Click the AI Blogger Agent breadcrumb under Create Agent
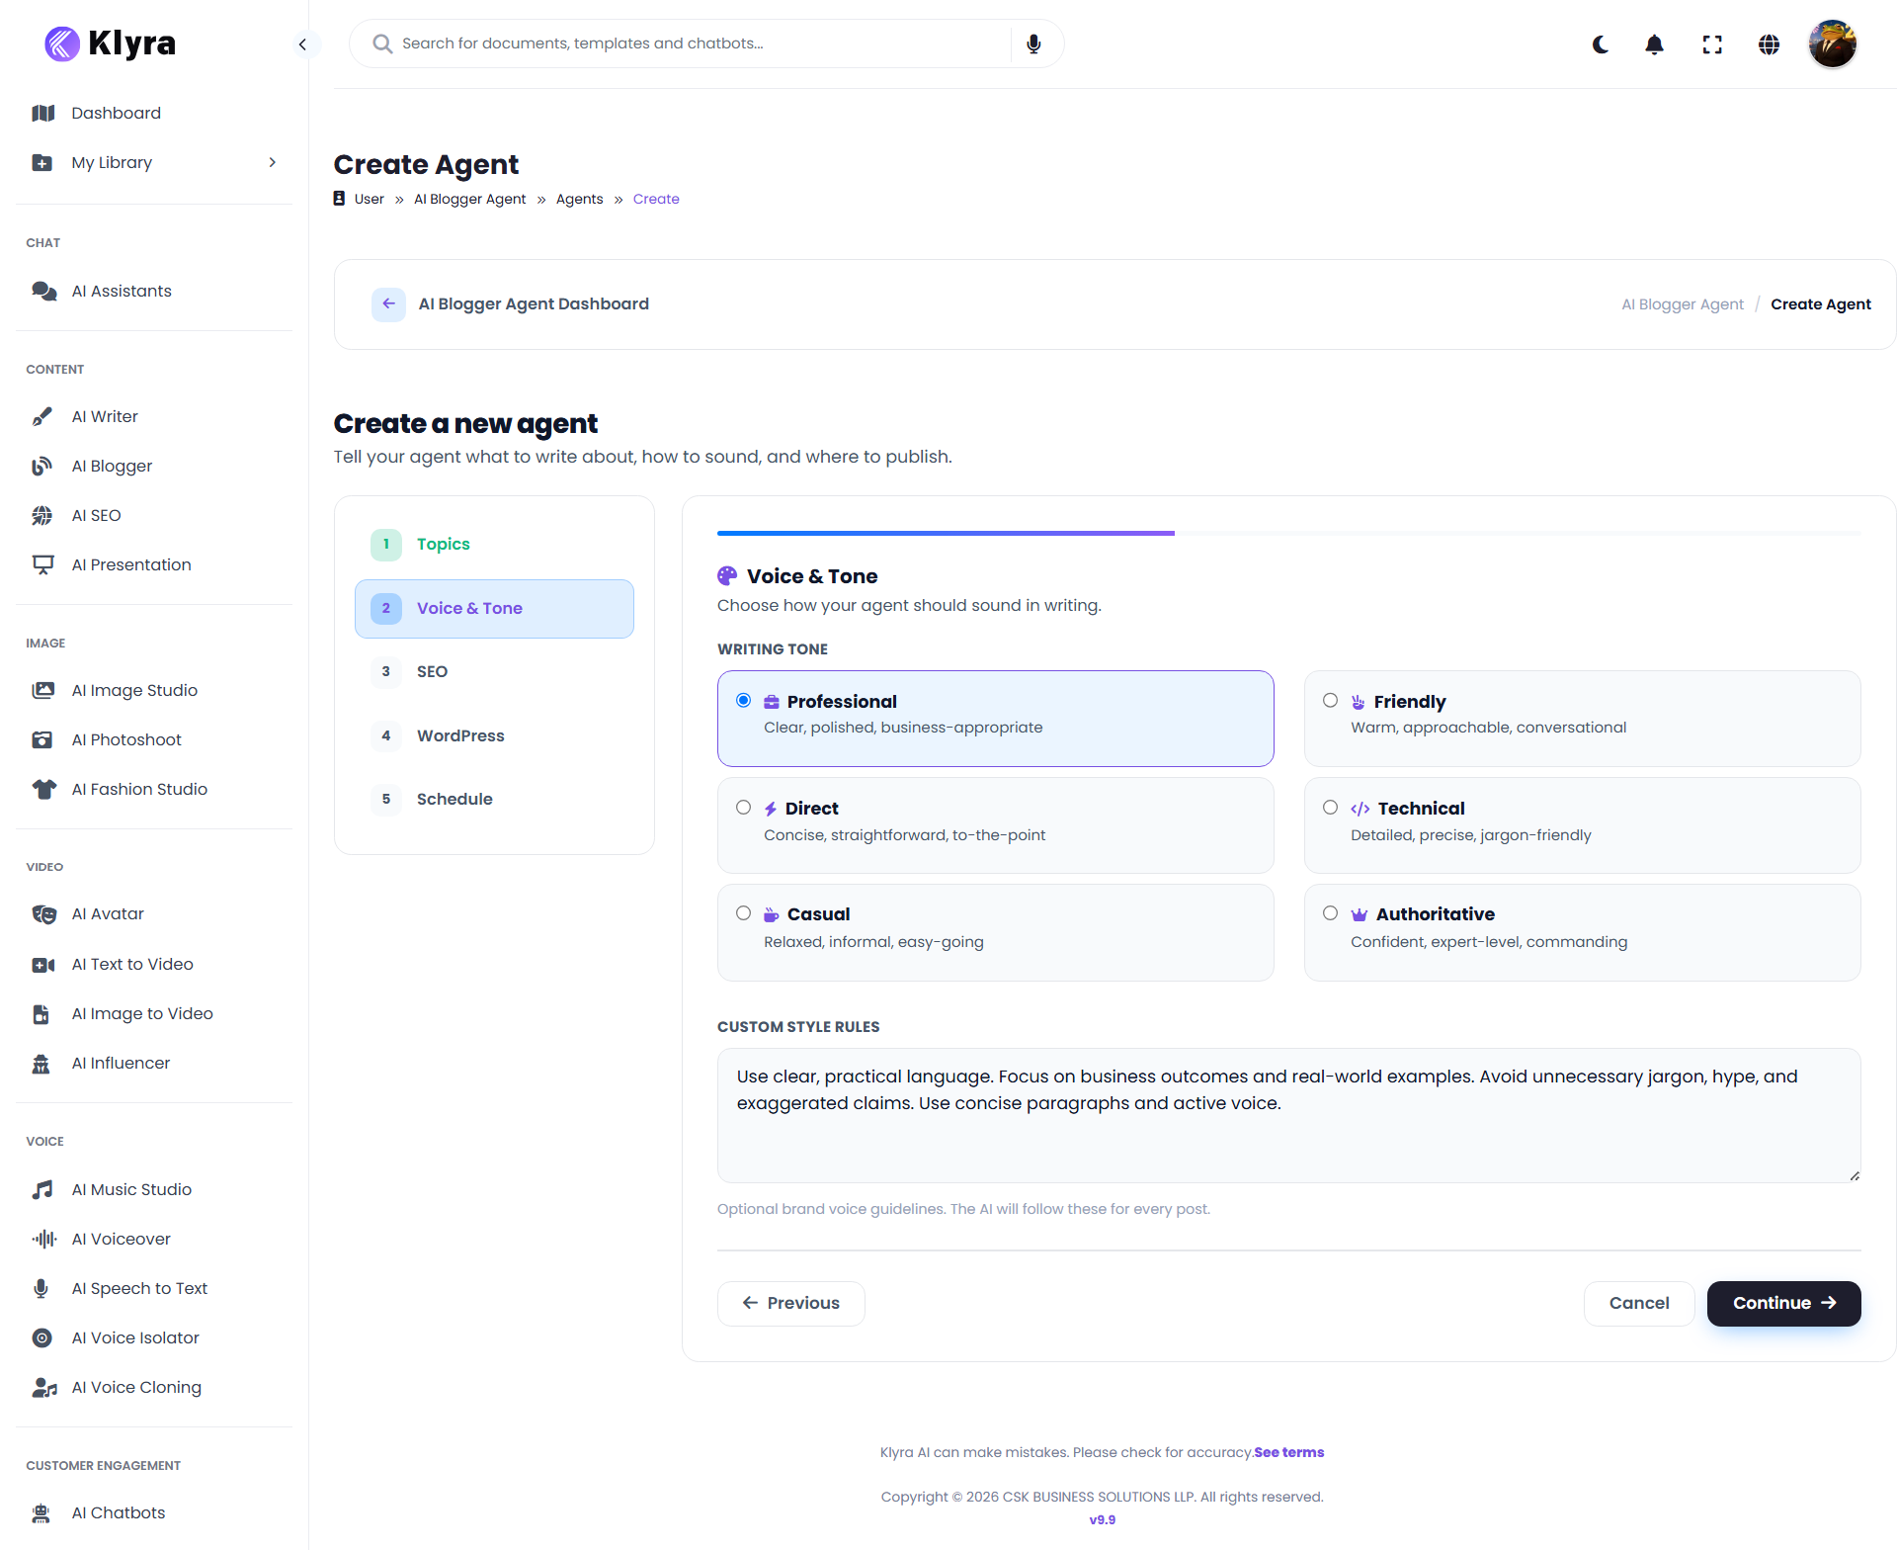Viewport: 1897px width, 1551px height. [469, 199]
